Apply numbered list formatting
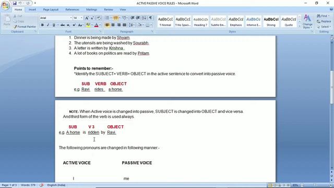This screenshot has height=188, width=334. pos(115,18)
